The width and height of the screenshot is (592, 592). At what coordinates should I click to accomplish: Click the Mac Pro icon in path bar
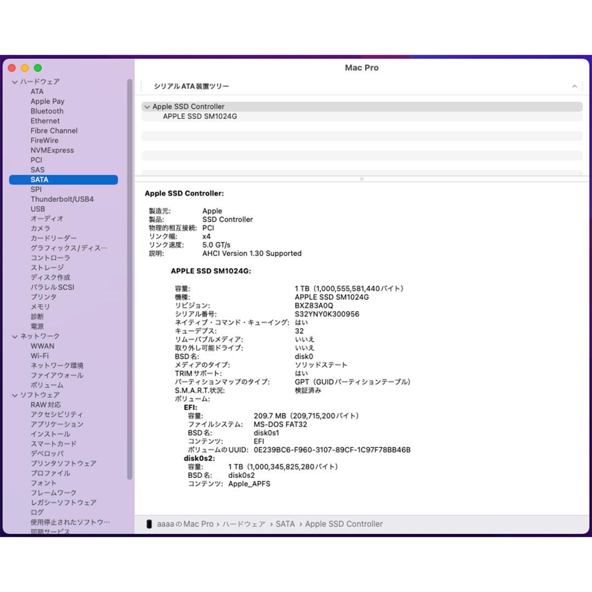coord(149,523)
